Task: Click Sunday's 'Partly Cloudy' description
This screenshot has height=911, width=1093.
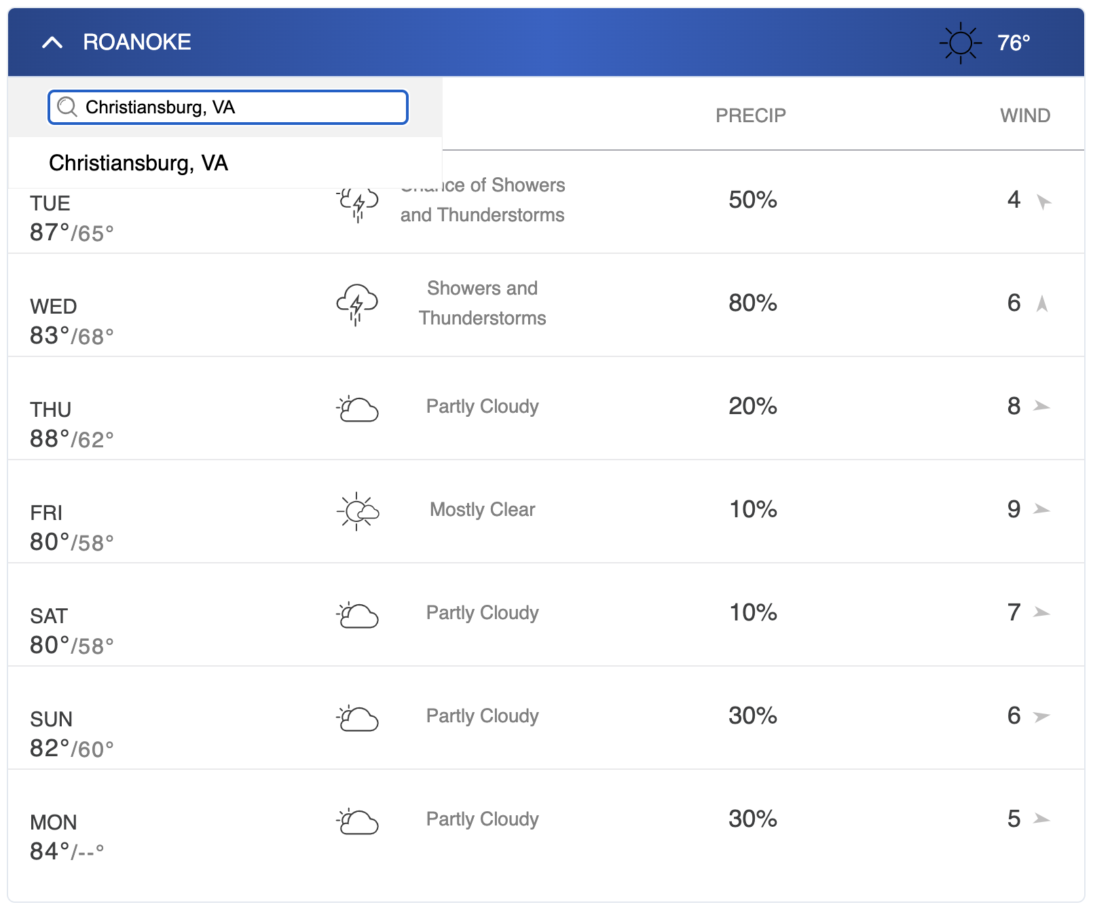Action: click(x=483, y=716)
